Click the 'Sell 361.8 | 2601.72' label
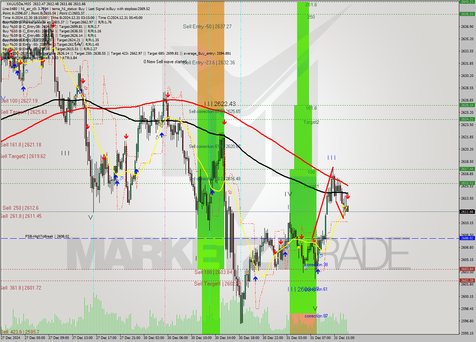The image size is (476, 342). click(21, 288)
